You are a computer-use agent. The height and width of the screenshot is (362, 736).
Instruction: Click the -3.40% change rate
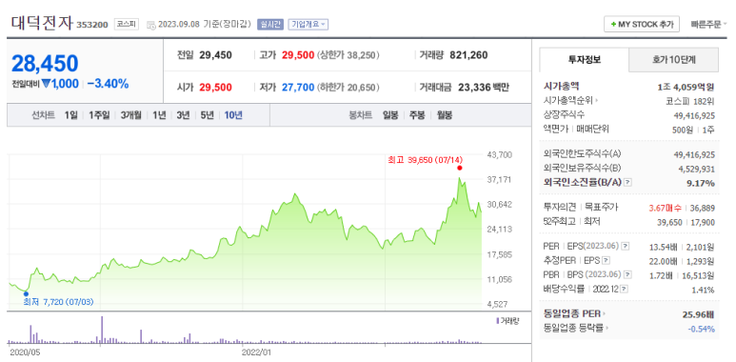point(108,84)
